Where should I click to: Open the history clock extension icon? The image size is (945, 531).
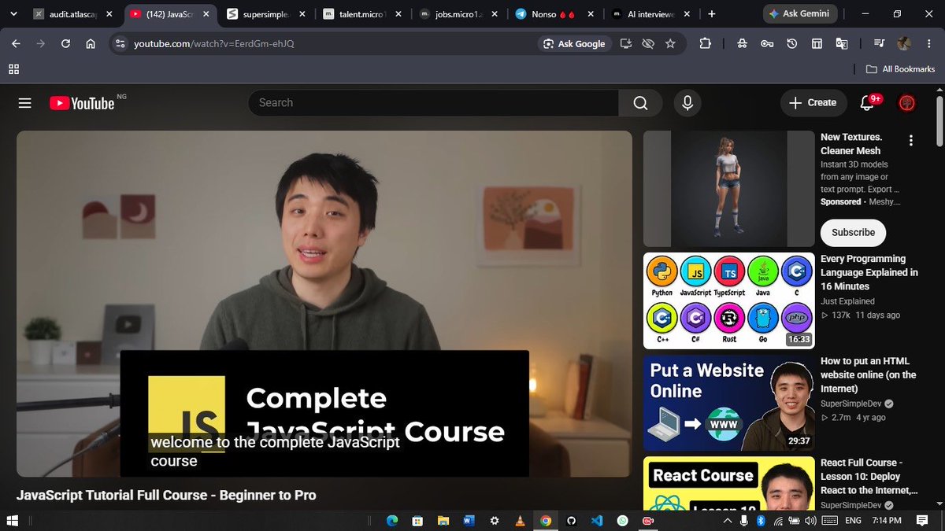(791, 44)
